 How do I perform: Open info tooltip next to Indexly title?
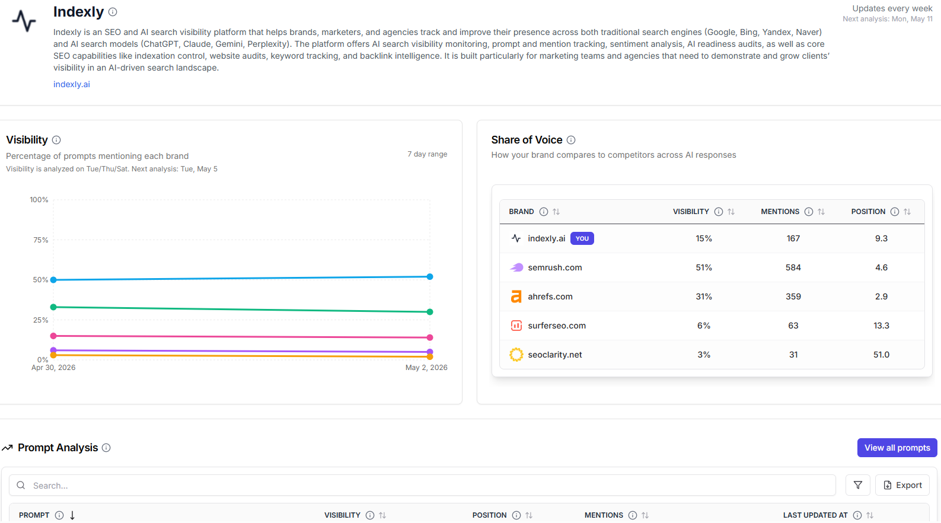[113, 12]
